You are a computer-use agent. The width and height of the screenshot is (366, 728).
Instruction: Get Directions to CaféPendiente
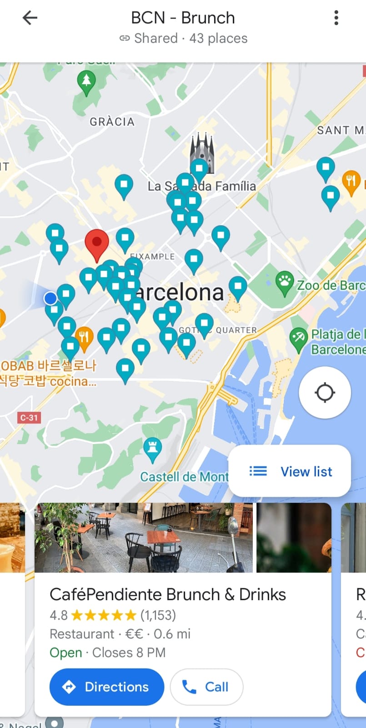tap(107, 687)
